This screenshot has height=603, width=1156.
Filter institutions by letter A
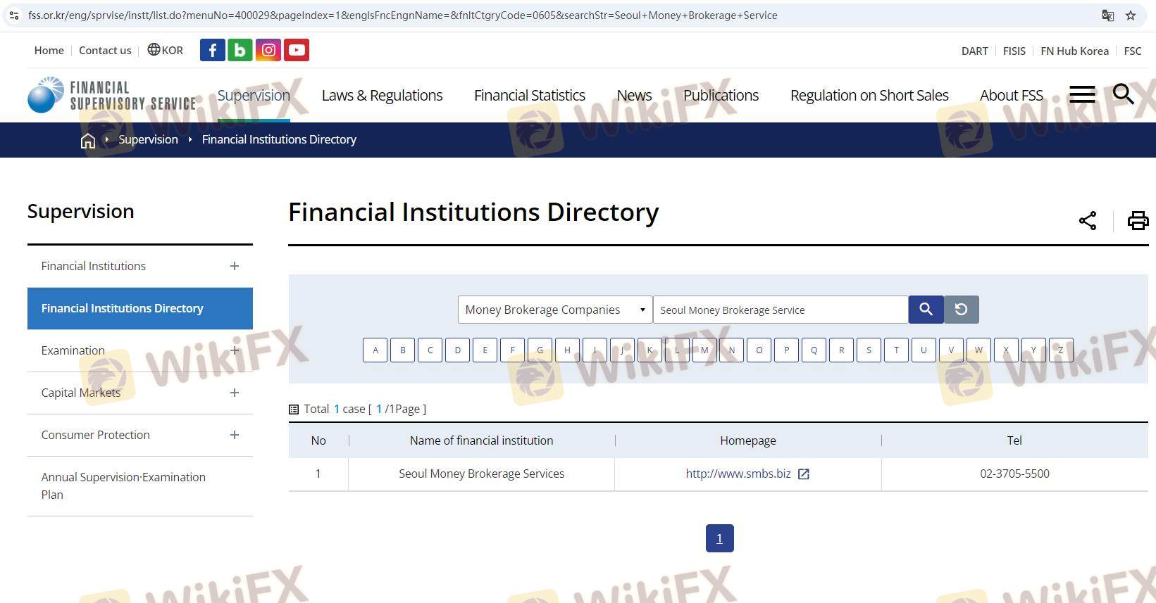(x=375, y=350)
